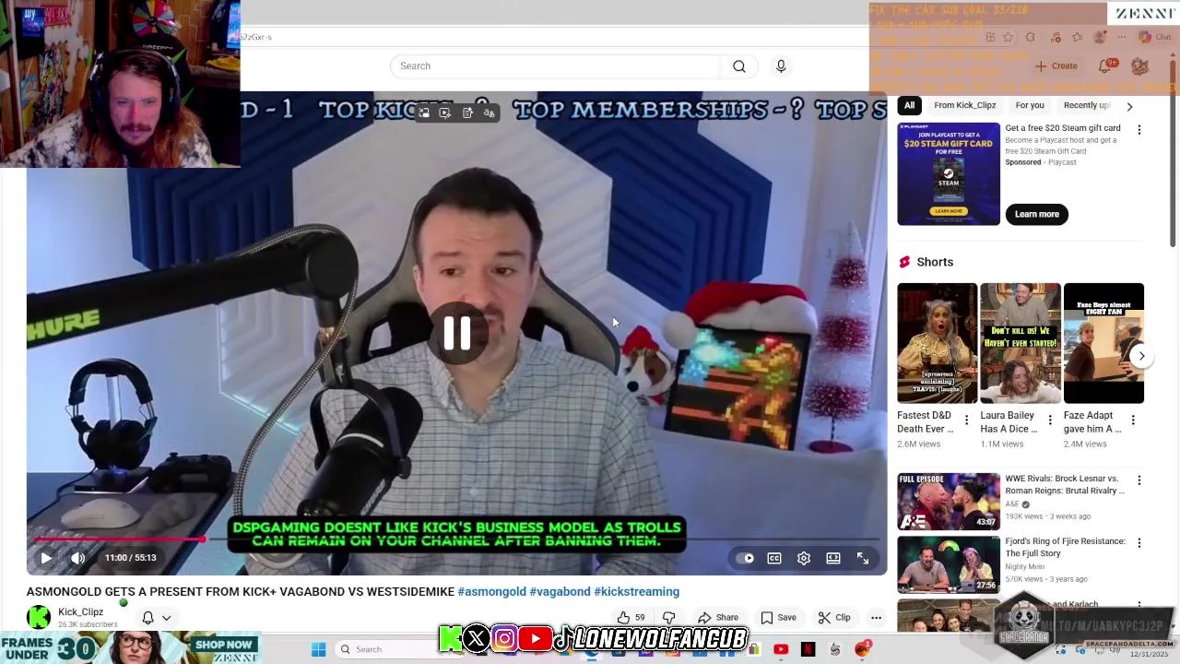Open the Fastest D&D Death Ever short

coord(937,343)
